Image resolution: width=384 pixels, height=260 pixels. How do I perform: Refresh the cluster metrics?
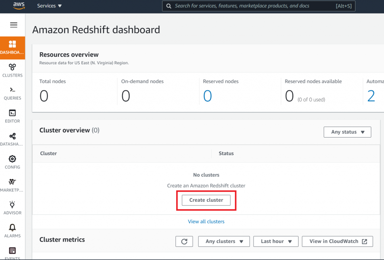coord(184,241)
